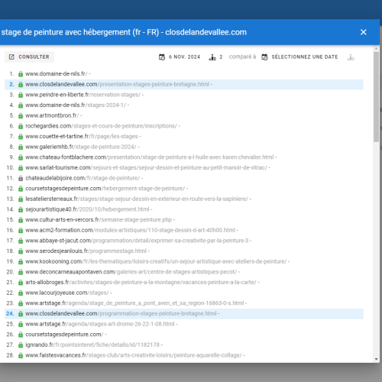This screenshot has height=382, width=382.
Task: Click padlock icon on row 20 deconcarneauapontaven
Action: point(21,272)
